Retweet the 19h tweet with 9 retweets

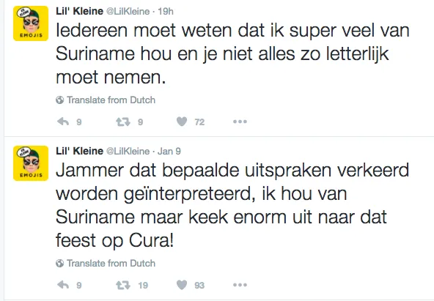click(123, 122)
